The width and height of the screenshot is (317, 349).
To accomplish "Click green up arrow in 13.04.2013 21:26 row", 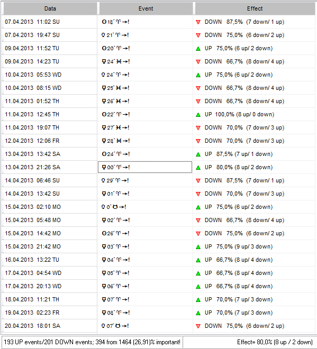I will [198, 168].
